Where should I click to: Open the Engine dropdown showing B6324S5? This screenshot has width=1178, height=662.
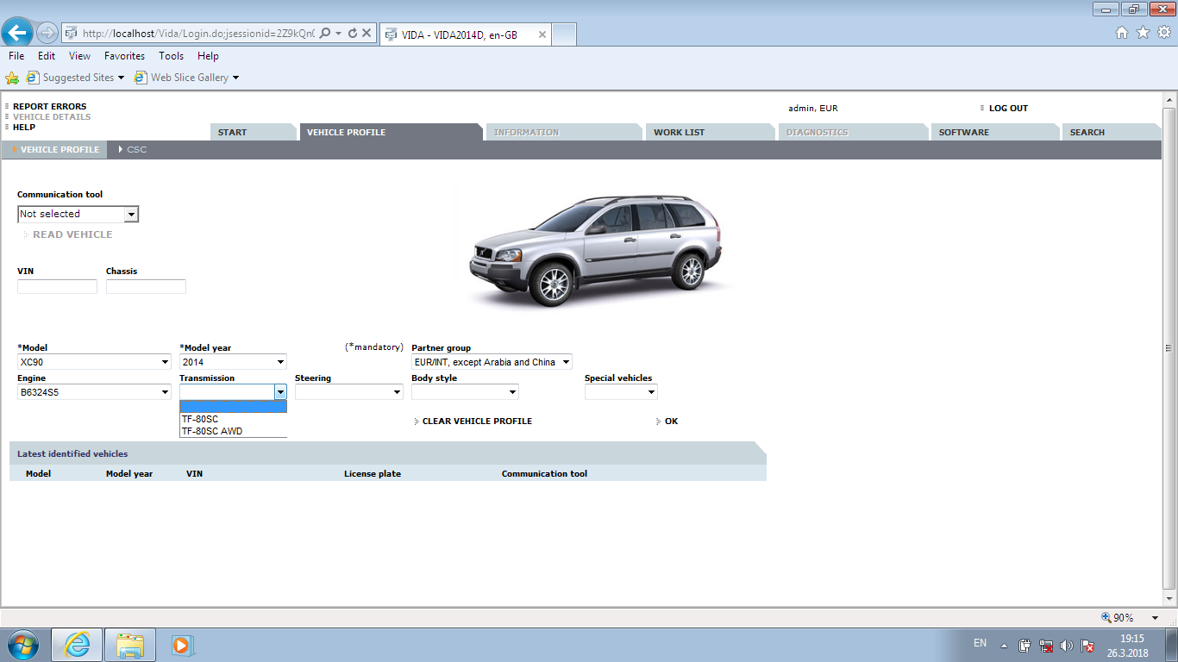coord(94,392)
